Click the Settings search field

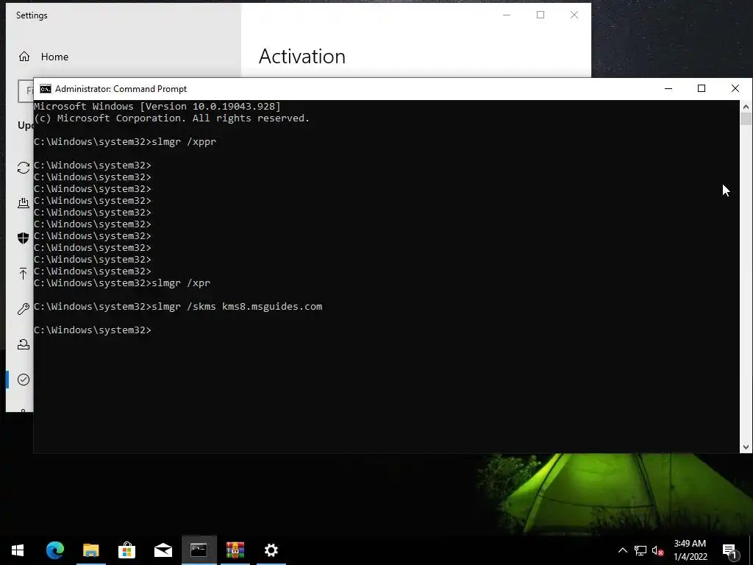click(x=26, y=90)
